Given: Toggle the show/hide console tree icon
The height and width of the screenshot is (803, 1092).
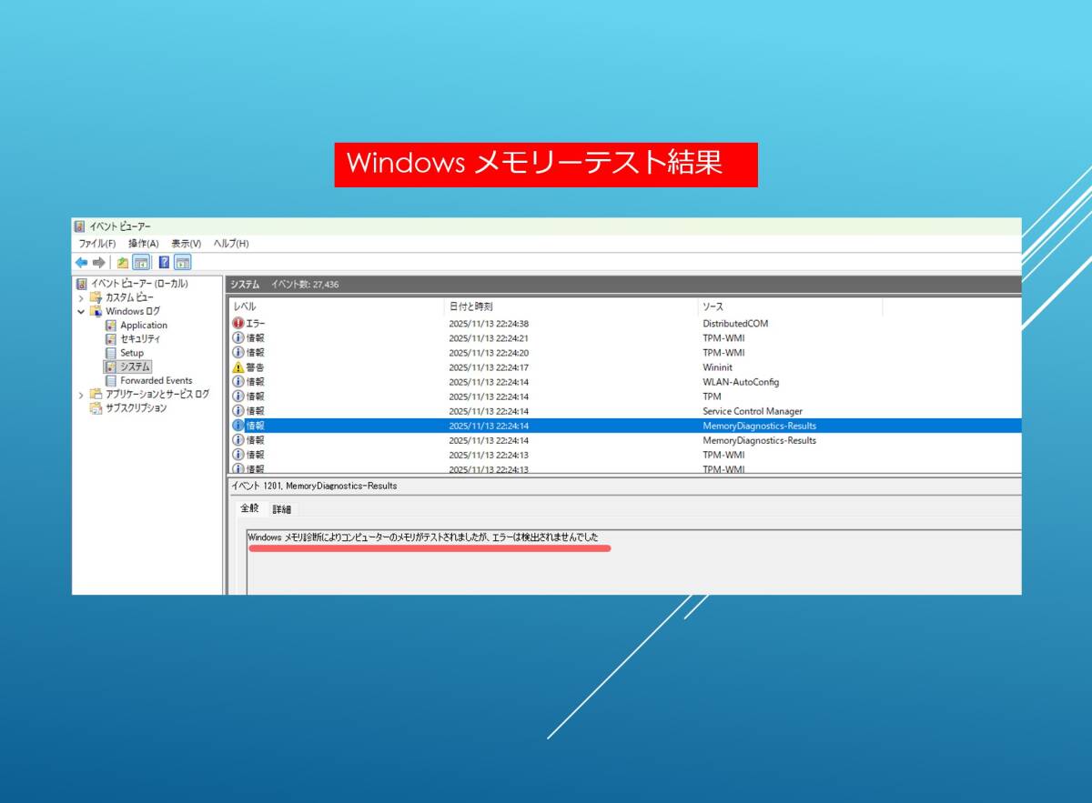Looking at the screenshot, I should [x=141, y=263].
